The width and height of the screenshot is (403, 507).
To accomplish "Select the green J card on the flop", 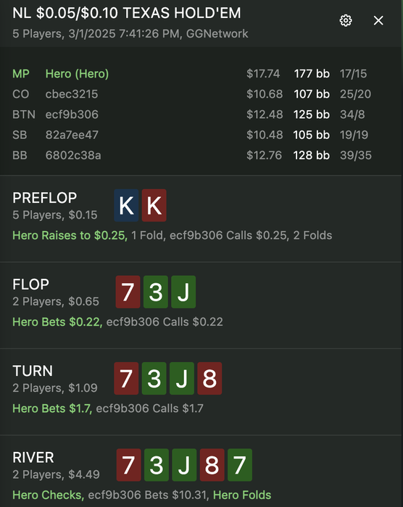I will 183,292.
